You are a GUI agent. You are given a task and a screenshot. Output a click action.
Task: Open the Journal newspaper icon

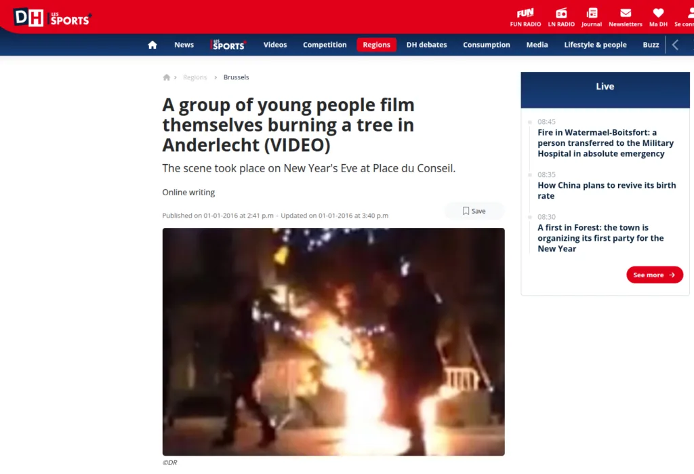coord(592,14)
